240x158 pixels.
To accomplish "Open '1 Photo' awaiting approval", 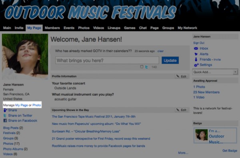I will point(199,87).
